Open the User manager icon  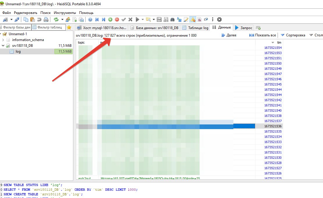tap(68, 19)
